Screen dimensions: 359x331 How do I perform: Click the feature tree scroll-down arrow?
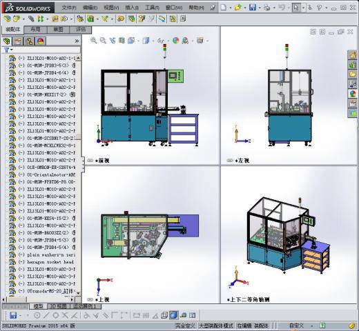78,293
